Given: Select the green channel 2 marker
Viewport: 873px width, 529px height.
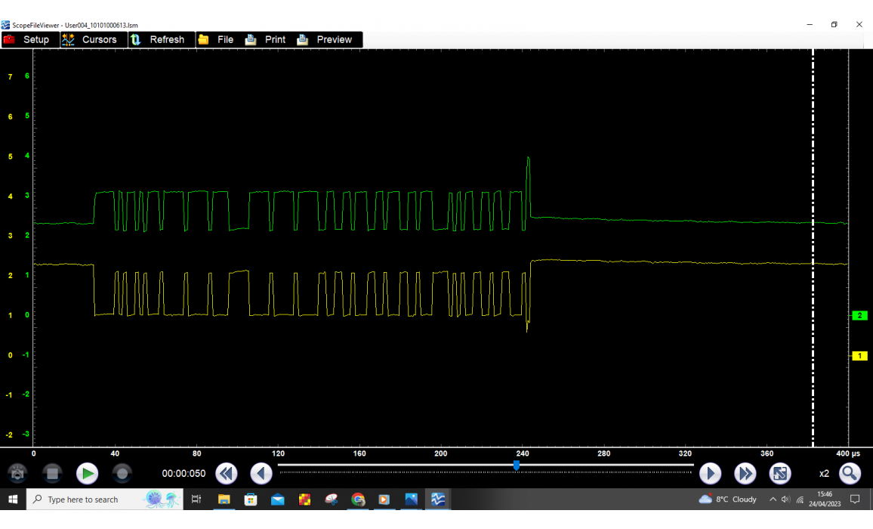Looking at the screenshot, I should [x=859, y=316].
